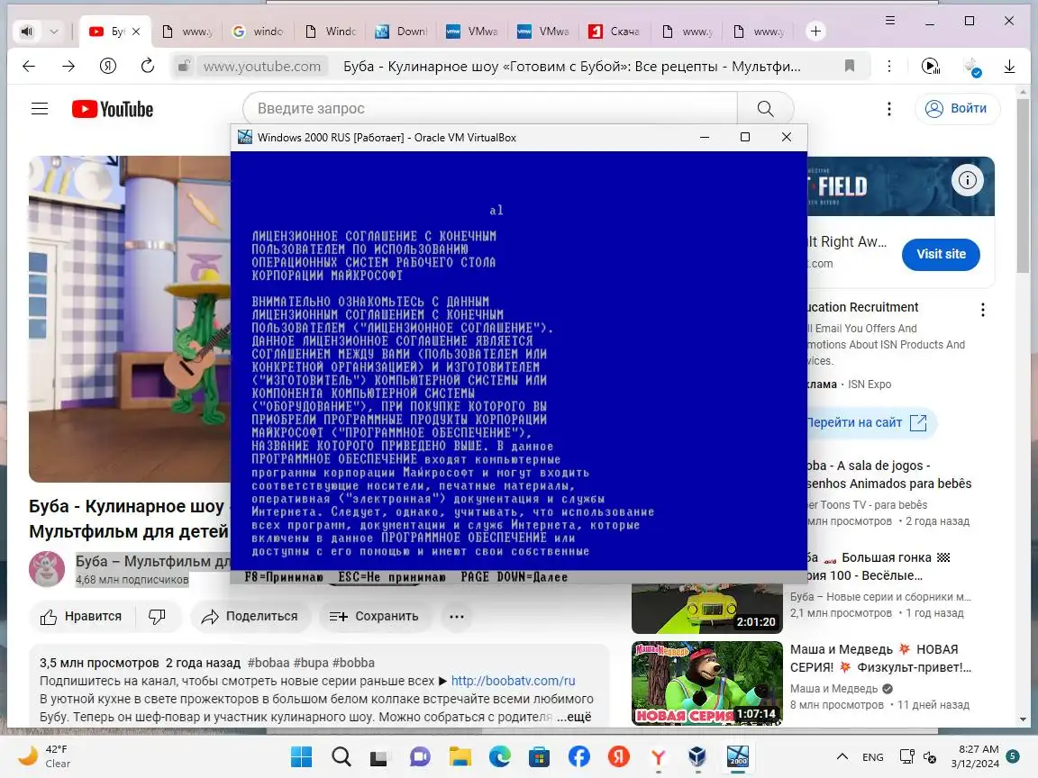Click the ad info icon on banner
Viewport: 1038px width, 778px height.
pyautogui.click(x=967, y=180)
